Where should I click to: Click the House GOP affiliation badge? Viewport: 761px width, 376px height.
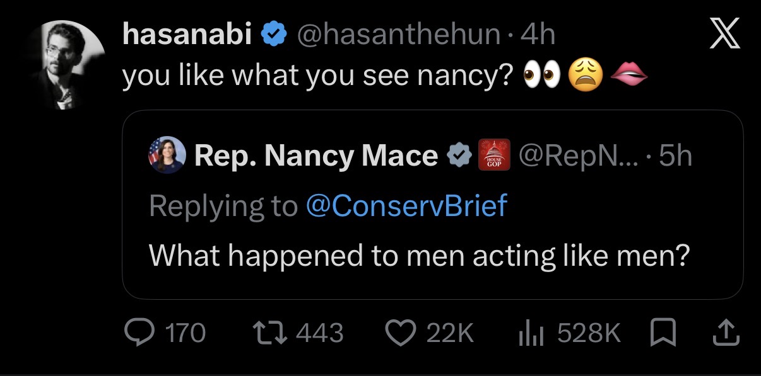pyautogui.click(x=494, y=156)
